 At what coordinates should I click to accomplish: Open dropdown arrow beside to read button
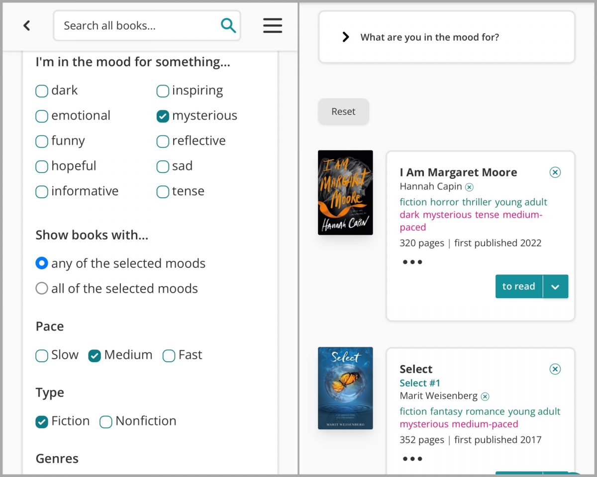click(x=555, y=287)
